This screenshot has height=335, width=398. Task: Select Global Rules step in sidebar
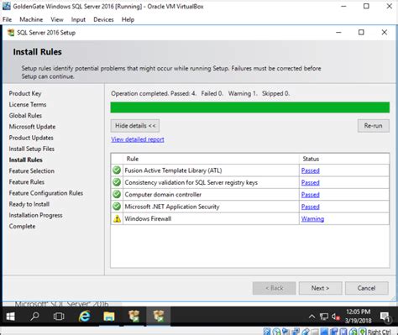click(x=25, y=115)
